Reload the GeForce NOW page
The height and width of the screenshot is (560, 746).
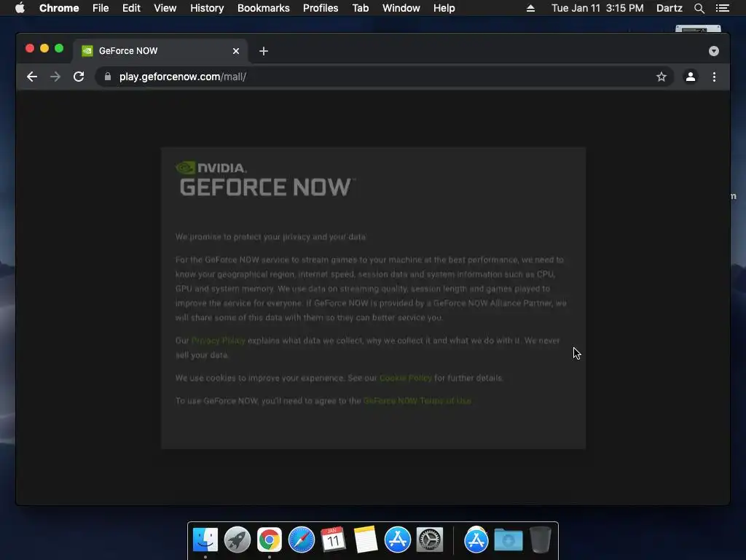pos(79,77)
